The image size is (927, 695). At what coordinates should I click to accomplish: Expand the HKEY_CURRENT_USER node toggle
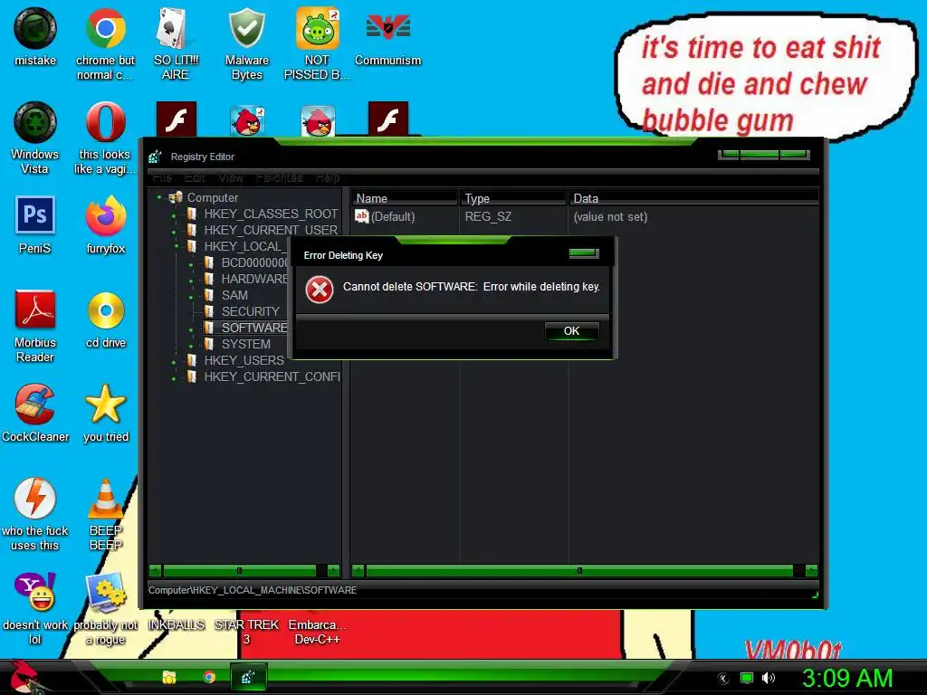pos(174,231)
